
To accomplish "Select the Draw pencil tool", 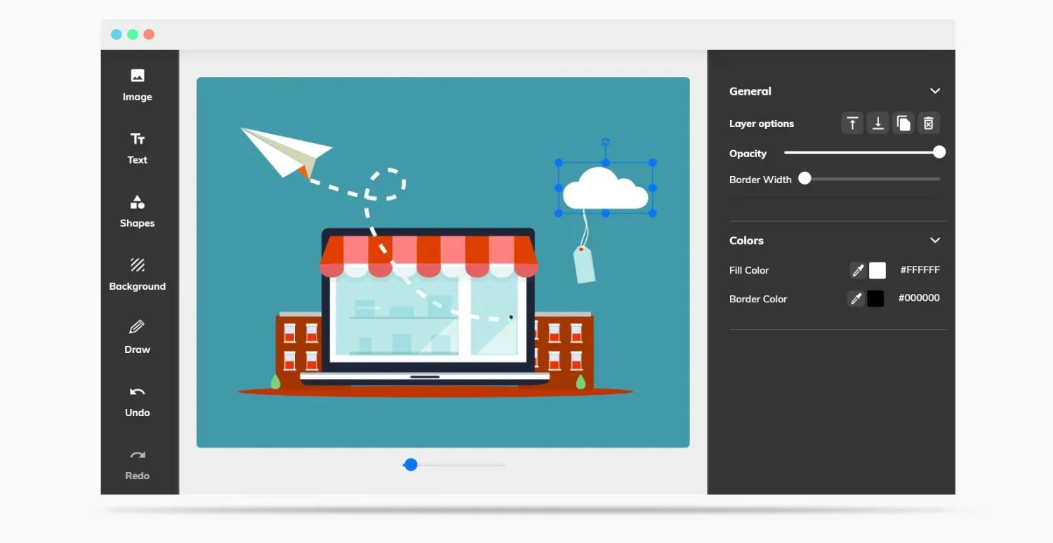I will 137,337.
